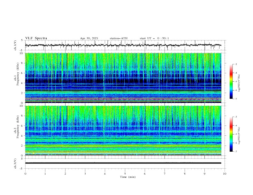Click the "7" tick on the time axis
Viewport: 253px width, 195px height.
click(x=165, y=174)
